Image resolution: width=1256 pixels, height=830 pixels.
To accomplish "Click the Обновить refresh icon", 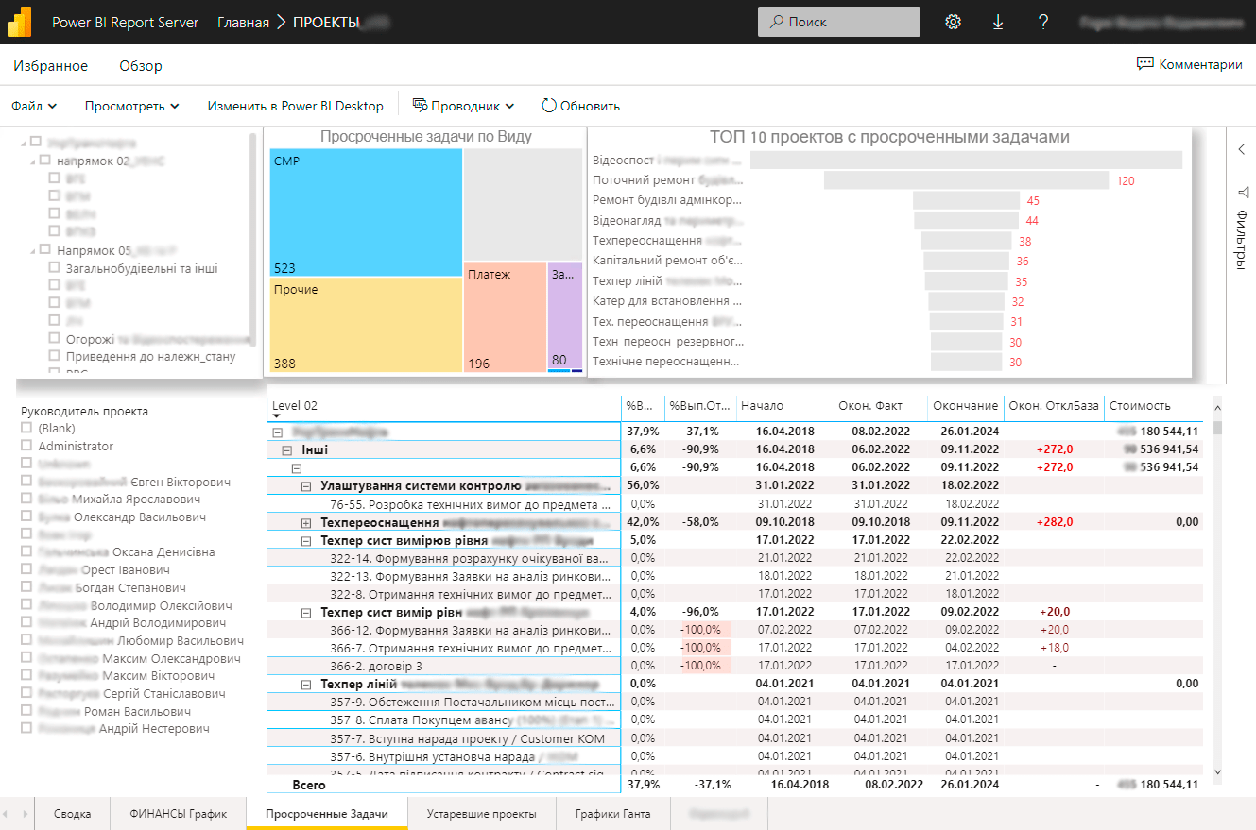I will tap(549, 106).
